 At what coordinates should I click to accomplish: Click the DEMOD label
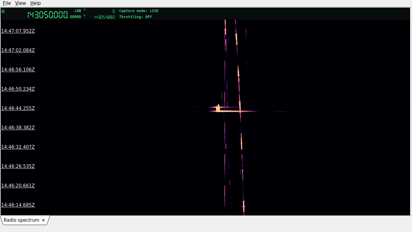[76, 17]
